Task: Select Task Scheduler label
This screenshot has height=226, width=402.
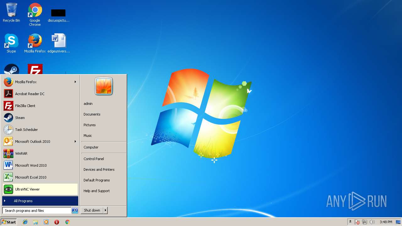Action: 26,130
